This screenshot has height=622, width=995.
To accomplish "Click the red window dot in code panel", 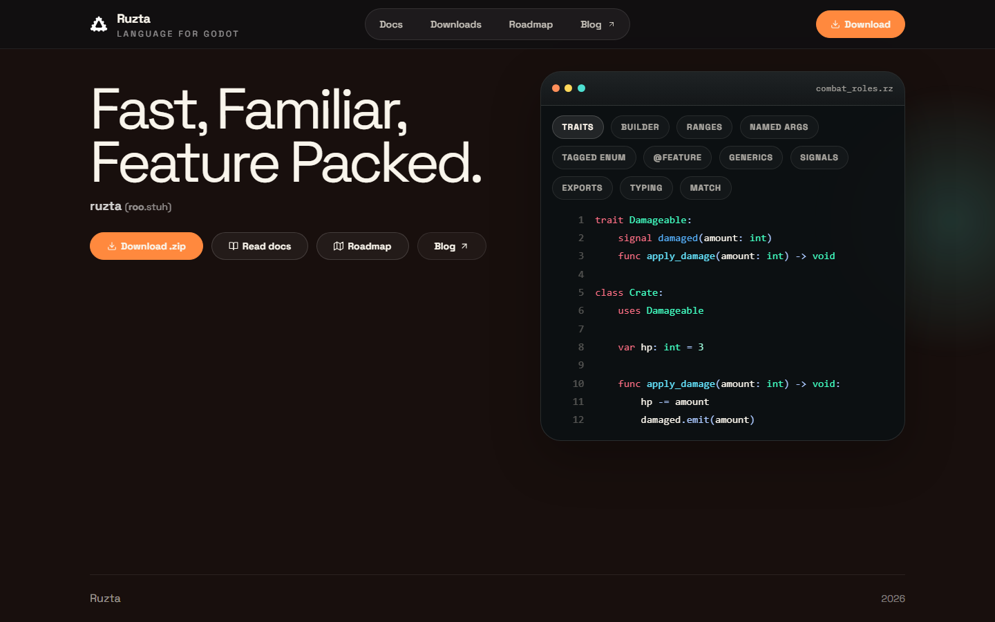I will [556, 88].
